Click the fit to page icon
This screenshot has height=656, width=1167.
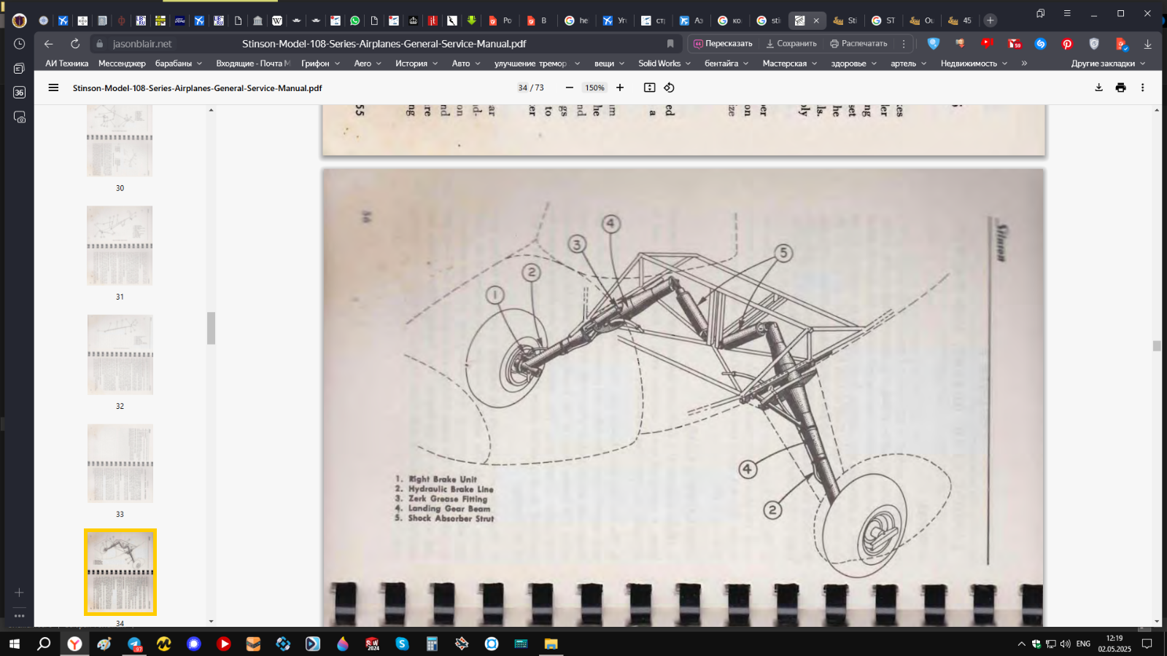click(x=649, y=87)
